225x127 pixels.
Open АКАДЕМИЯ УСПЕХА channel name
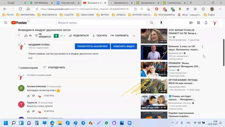point(39,45)
